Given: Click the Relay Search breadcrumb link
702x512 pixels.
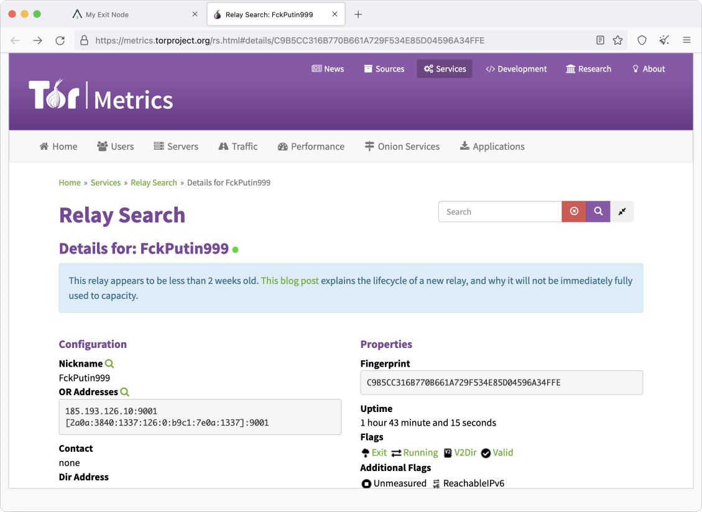Looking at the screenshot, I should (154, 183).
